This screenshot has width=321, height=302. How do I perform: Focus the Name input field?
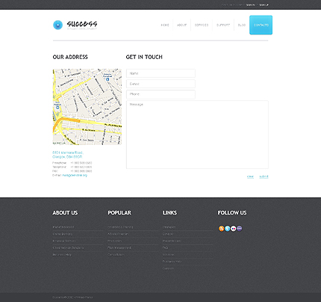click(x=160, y=73)
